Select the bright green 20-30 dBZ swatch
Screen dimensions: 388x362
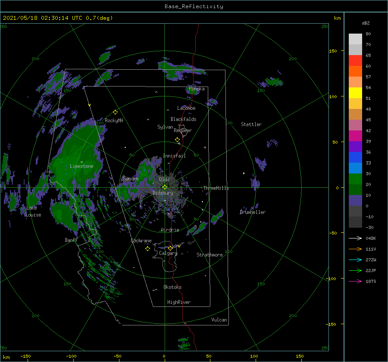click(355, 179)
